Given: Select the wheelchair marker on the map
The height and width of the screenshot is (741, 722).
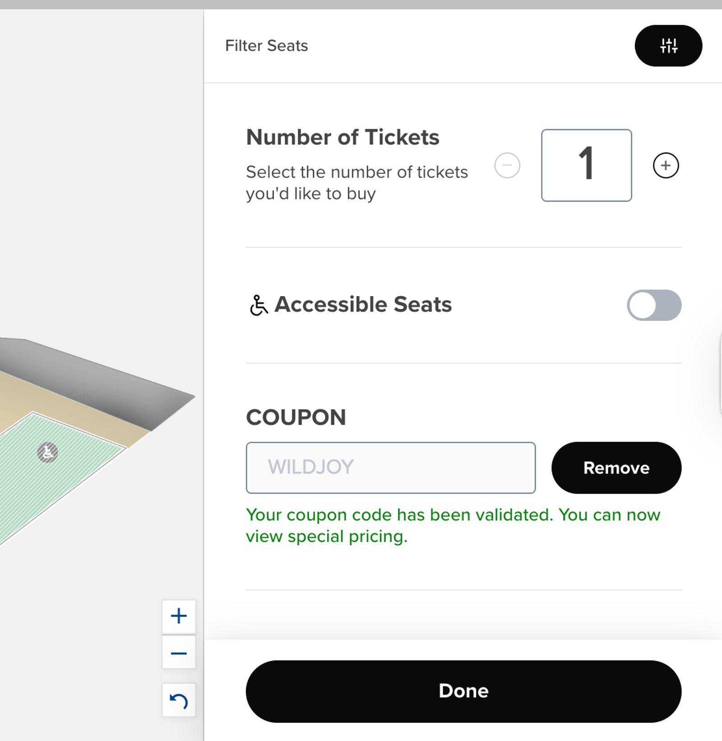Looking at the screenshot, I should coord(47,452).
